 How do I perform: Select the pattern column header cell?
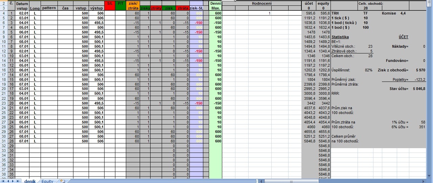[x=49, y=8]
